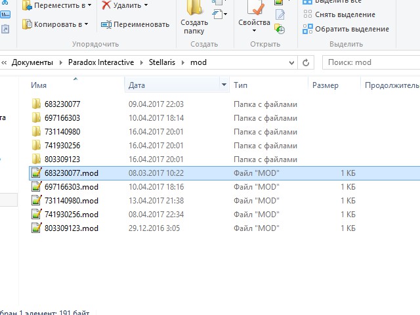Click the file icon of 697166303.mod

(x=37, y=186)
